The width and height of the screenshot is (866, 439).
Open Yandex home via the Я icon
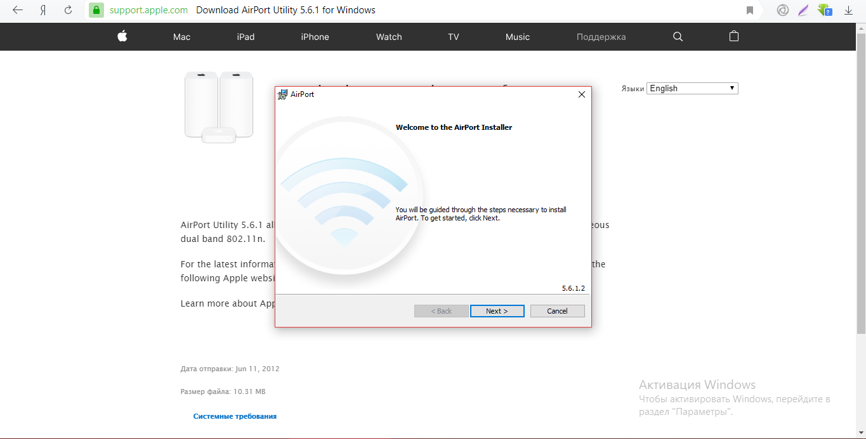coord(43,10)
